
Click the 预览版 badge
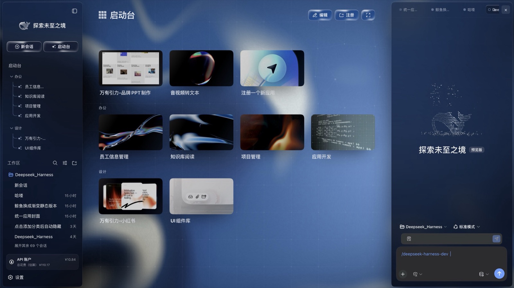[x=476, y=150]
